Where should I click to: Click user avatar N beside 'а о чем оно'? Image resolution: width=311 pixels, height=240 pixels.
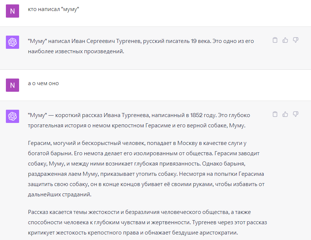(12, 85)
